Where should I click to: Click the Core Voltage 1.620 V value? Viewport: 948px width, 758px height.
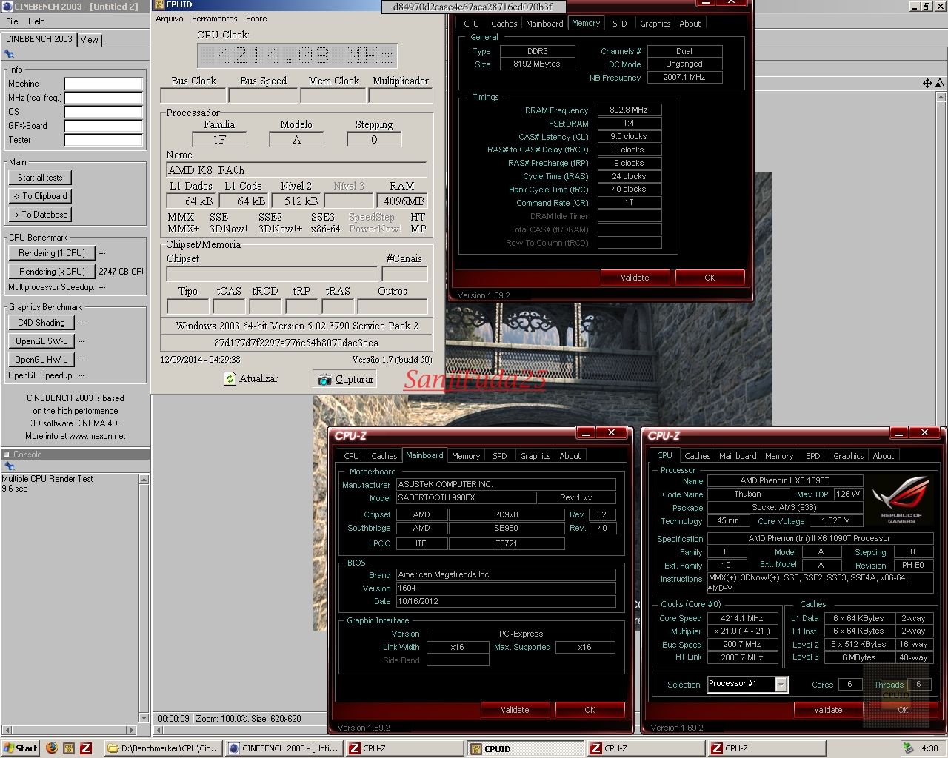[x=835, y=520]
